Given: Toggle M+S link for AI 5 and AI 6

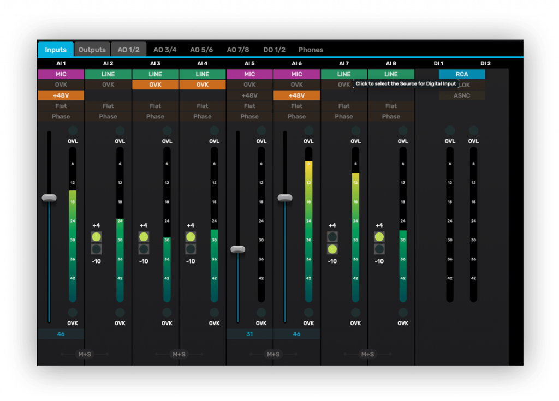Looking at the screenshot, I should tap(273, 355).
